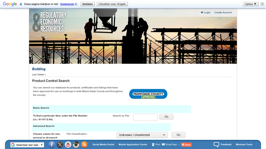Open the Login link
Image resolution: width=266 pixels, height=149 pixels.
coord(205,12)
